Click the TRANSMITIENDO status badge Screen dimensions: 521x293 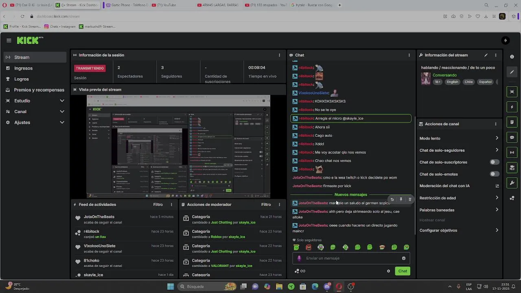click(90, 68)
